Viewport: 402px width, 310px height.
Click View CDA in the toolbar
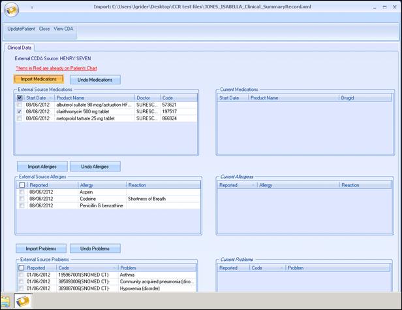point(64,29)
